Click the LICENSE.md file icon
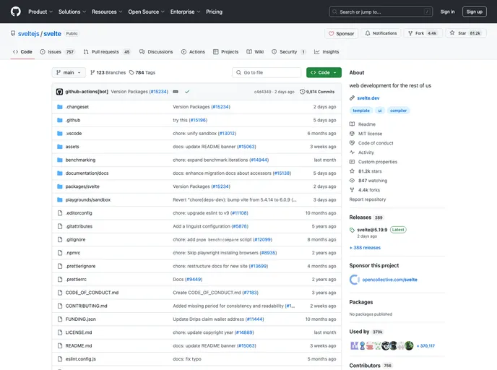Screen dimensions: 497x370 (59, 332)
